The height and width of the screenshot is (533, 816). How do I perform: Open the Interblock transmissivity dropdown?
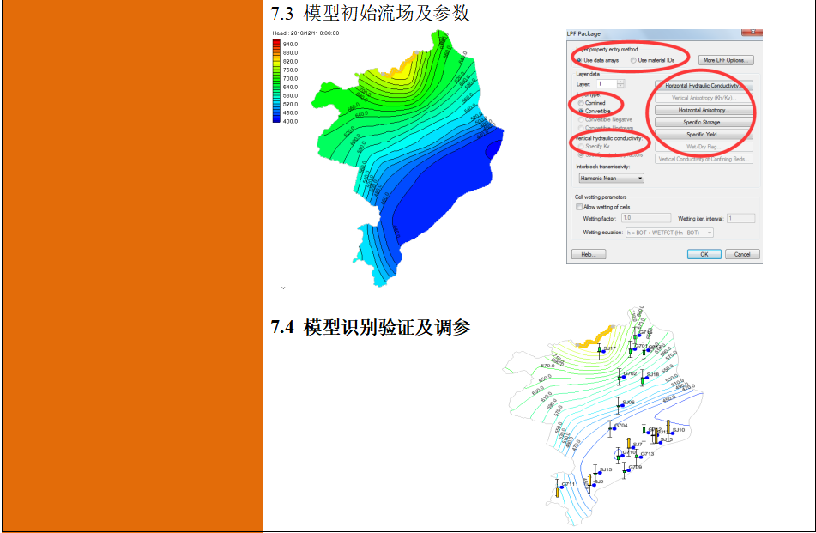[640, 178]
